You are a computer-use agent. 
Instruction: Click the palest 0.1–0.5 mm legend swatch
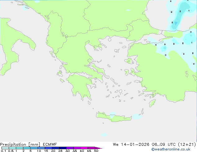5,148
